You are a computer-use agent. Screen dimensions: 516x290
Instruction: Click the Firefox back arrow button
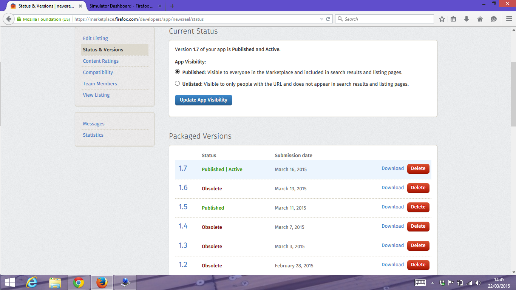coord(9,19)
